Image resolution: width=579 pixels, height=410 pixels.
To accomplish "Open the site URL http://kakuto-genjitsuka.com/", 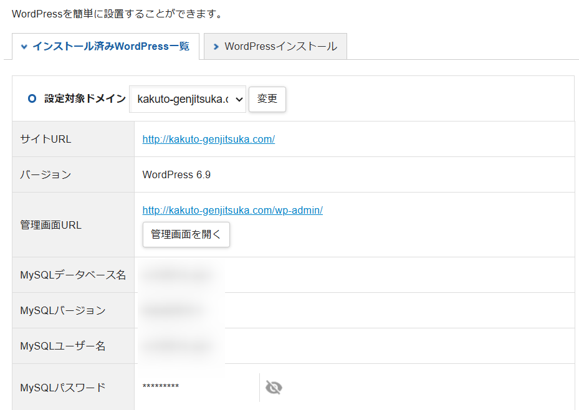I will (208, 139).
